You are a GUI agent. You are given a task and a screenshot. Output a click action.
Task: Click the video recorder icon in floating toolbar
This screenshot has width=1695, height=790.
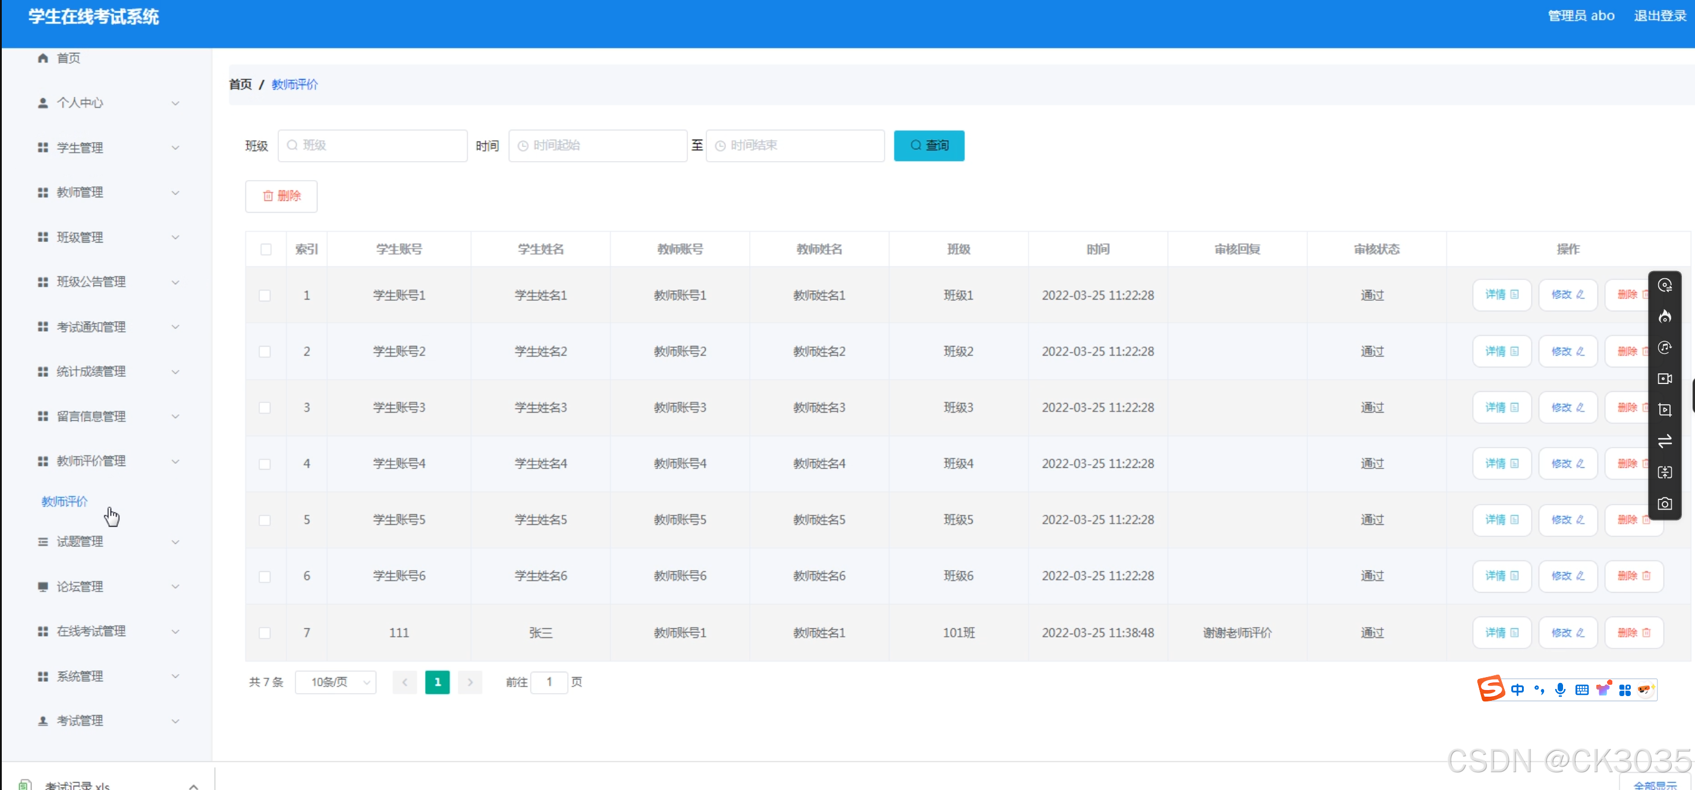(1665, 379)
